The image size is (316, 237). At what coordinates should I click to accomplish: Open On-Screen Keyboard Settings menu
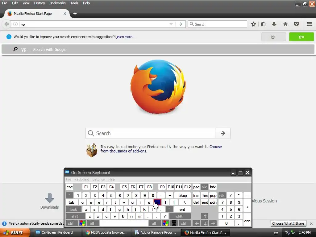pos(98,179)
